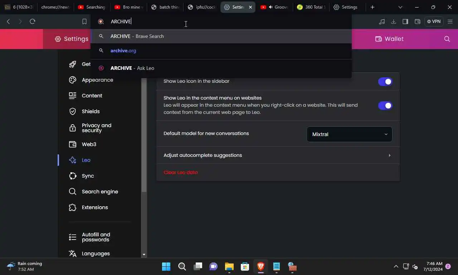The height and width of the screenshot is (275, 458).
Task: Open the Wallet section in header
Action: tap(389, 39)
